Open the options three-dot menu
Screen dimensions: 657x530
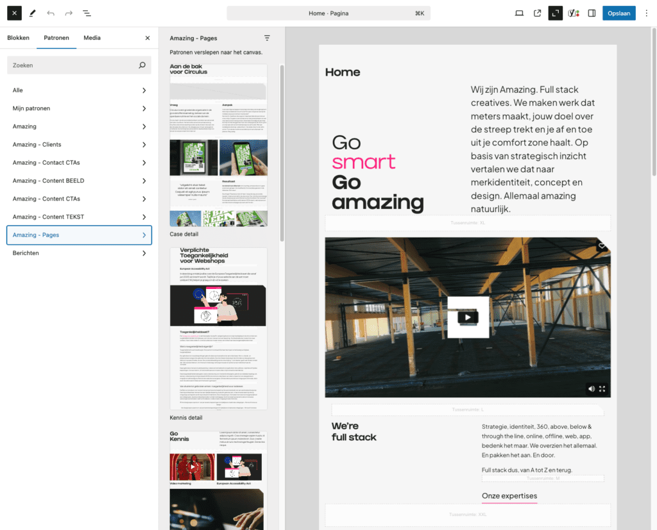646,13
